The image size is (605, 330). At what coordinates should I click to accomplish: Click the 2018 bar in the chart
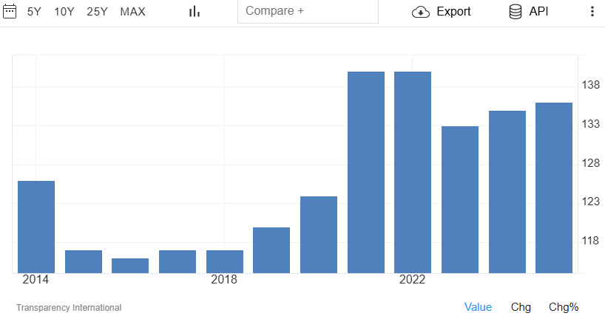pos(225,262)
